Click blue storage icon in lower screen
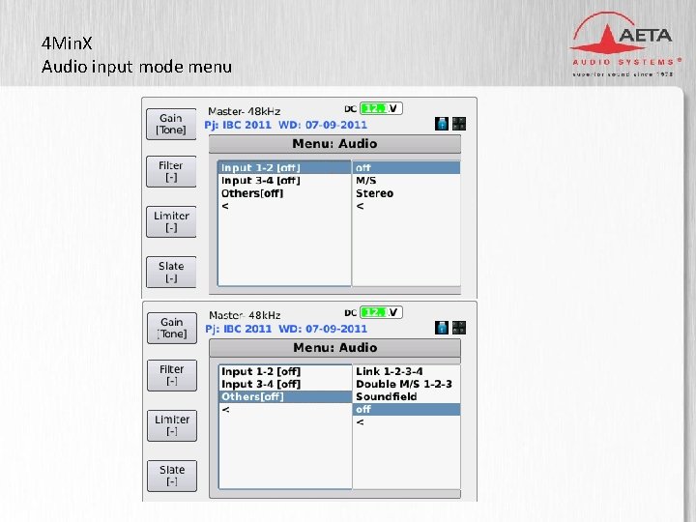 442,328
